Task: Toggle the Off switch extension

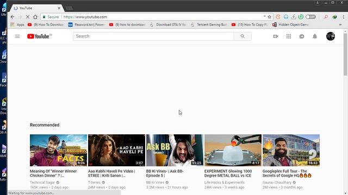Action: tap(310, 17)
